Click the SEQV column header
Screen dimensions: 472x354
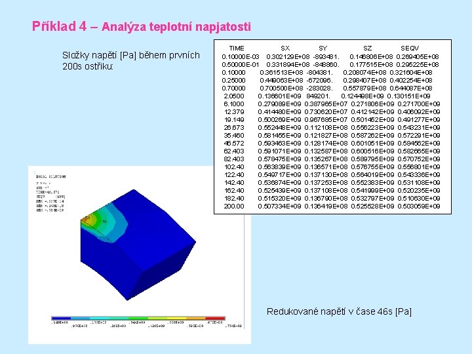tap(410, 48)
